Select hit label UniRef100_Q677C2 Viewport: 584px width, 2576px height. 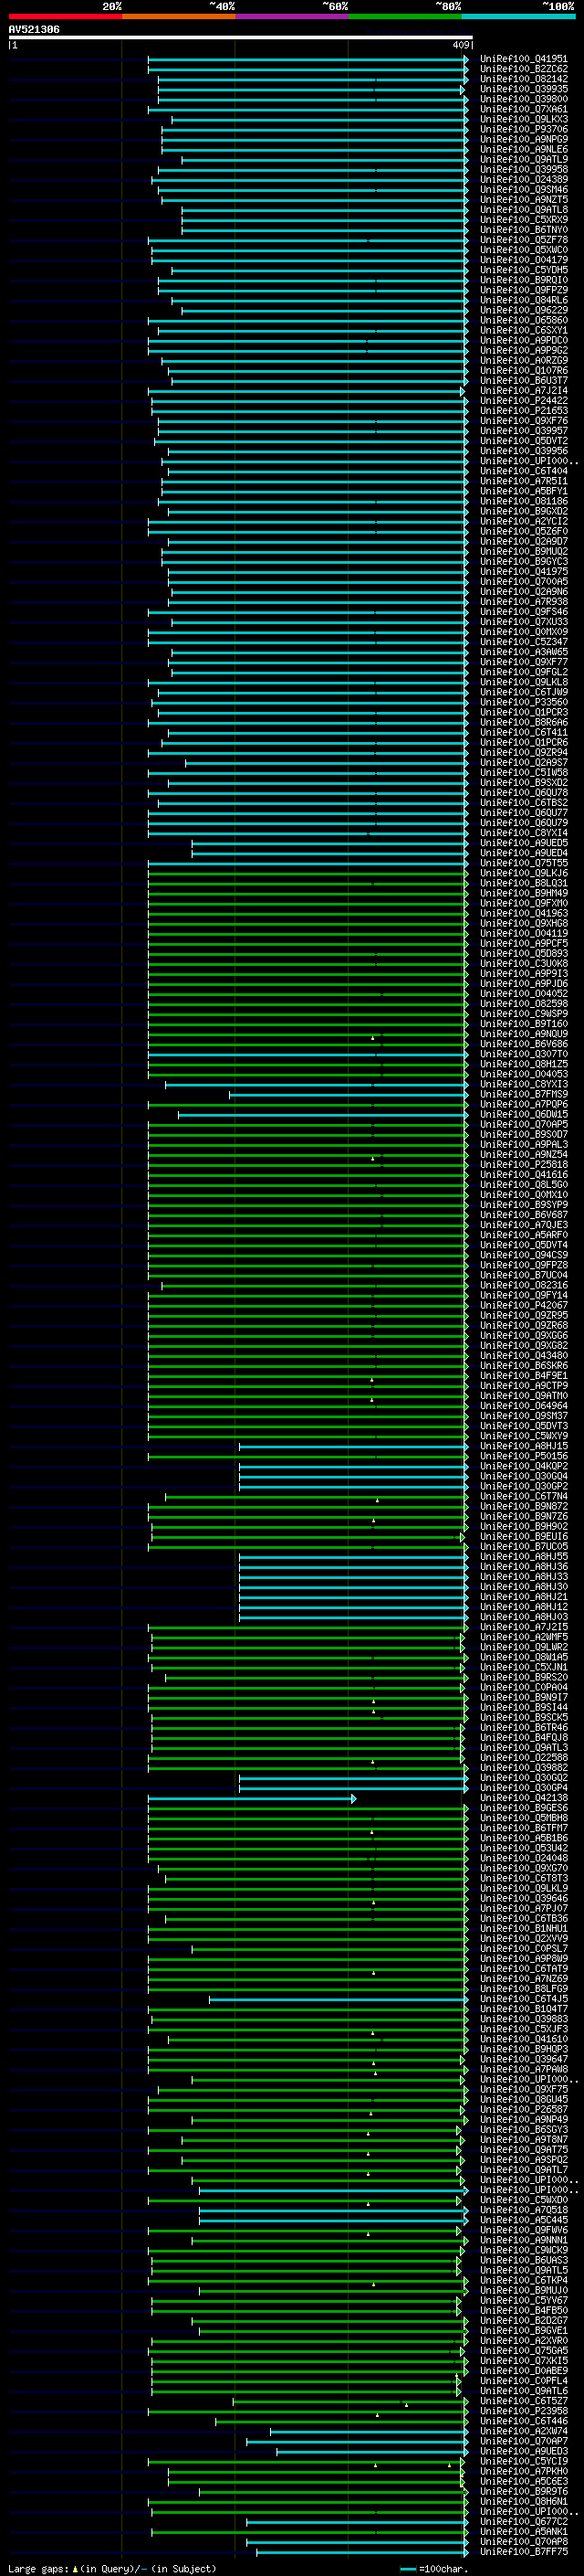click(523, 2522)
